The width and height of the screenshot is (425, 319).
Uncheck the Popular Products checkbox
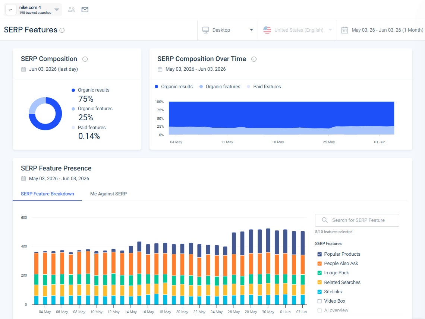(319, 254)
